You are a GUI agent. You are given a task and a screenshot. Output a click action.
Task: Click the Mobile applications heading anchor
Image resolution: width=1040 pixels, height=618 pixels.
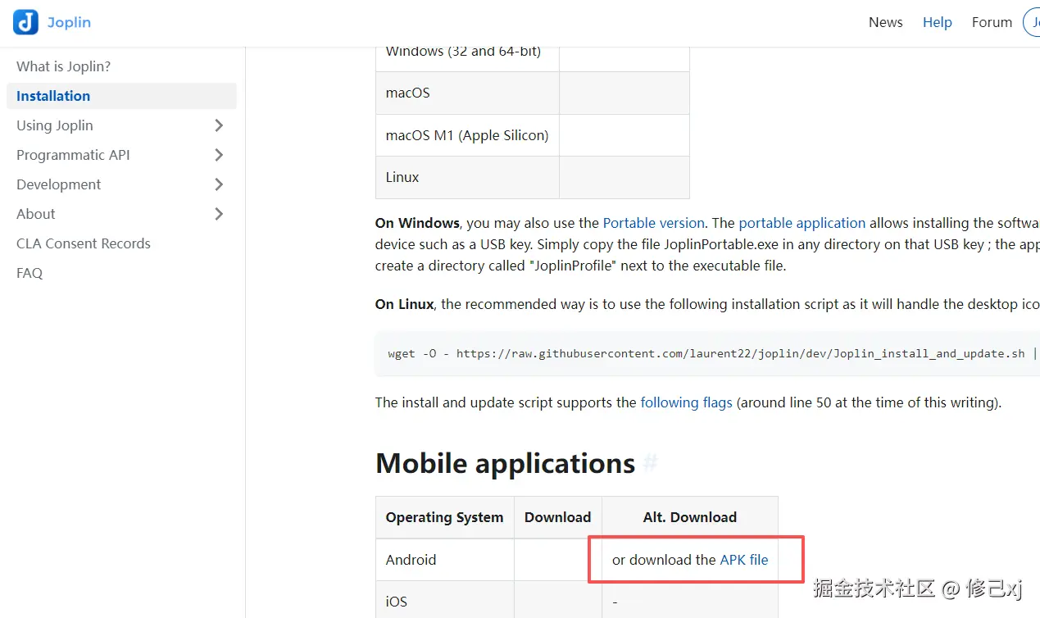[x=650, y=464]
